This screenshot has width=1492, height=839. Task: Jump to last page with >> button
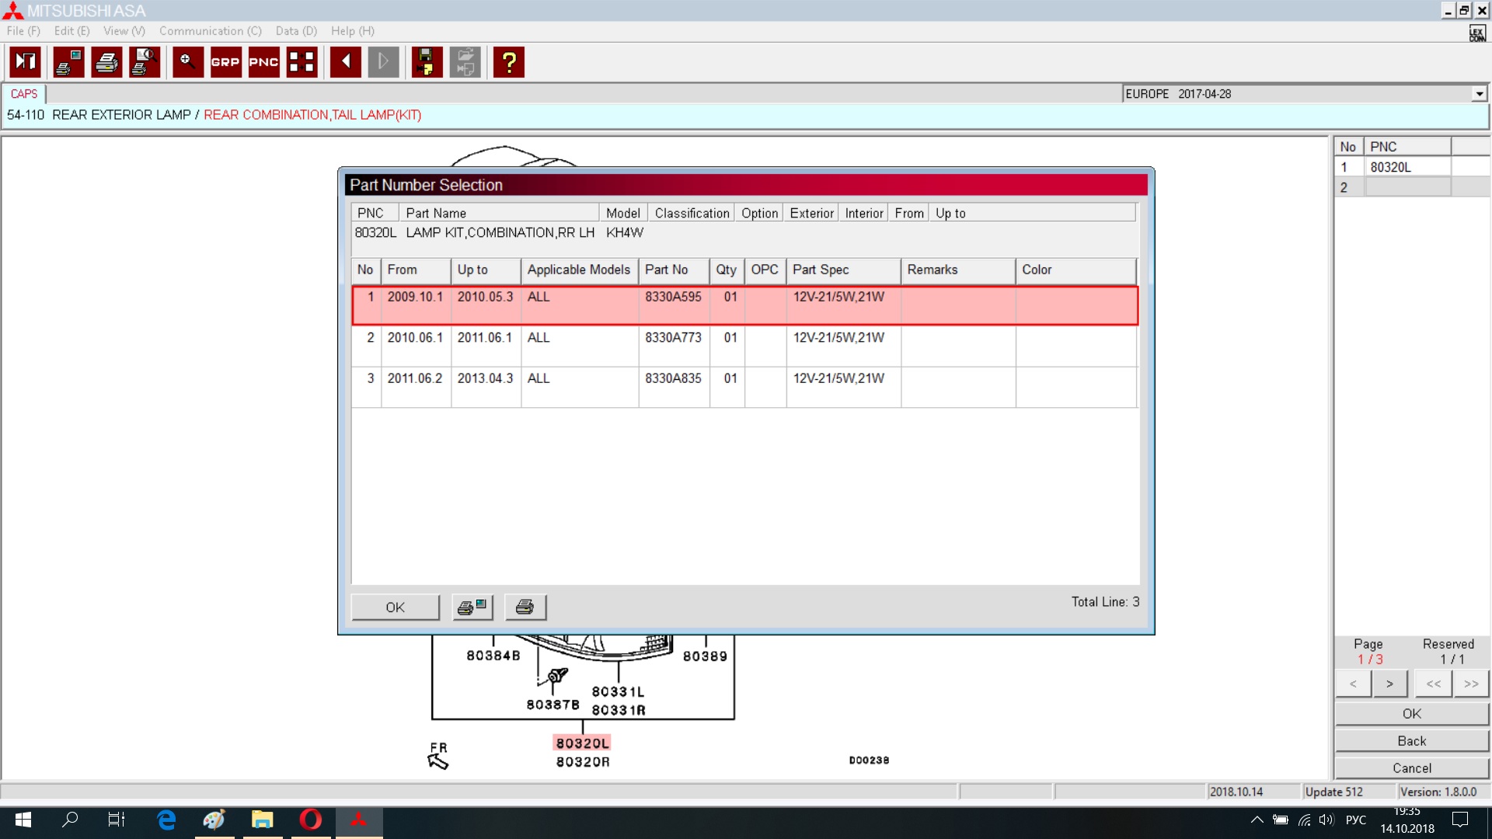pos(1470,684)
